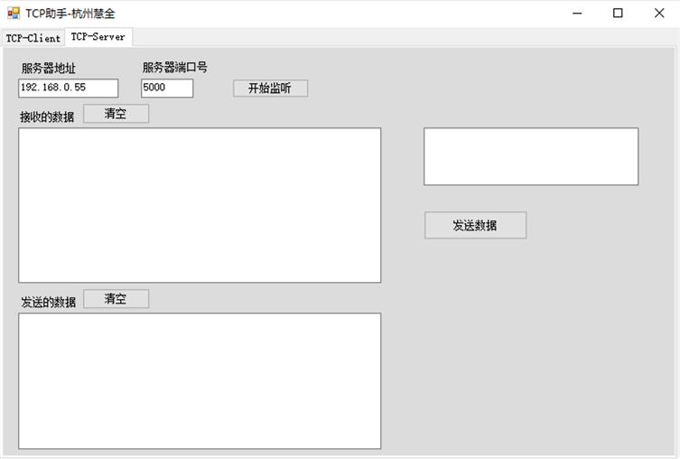Click 清空 next to 接收的数据
680x459 pixels.
click(x=116, y=114)
